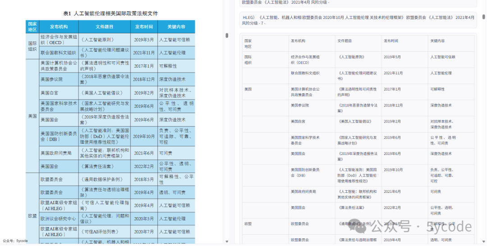Click 美国白宫 in the right parsed table
This screenshot has width=487, height=246.
point(298,121)
